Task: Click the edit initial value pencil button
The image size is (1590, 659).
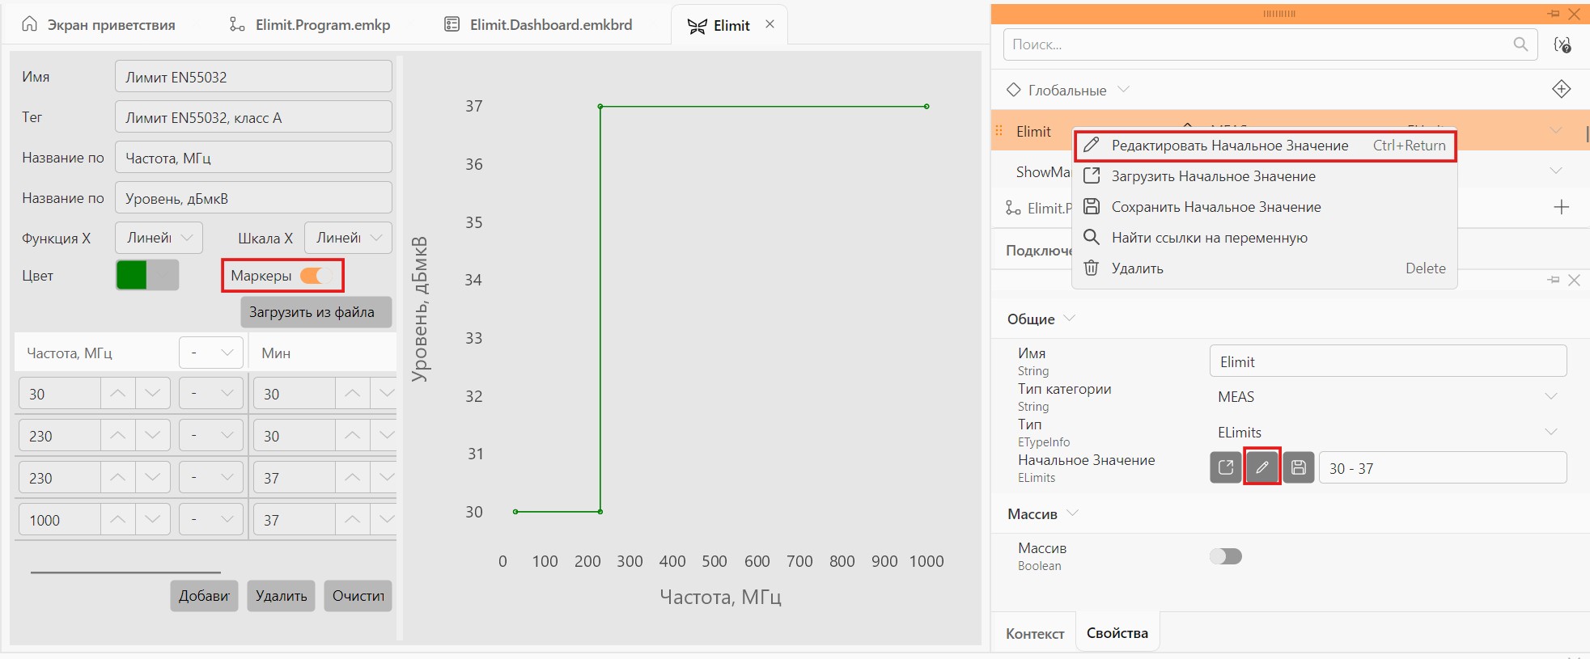Action: pos(1261,467)
